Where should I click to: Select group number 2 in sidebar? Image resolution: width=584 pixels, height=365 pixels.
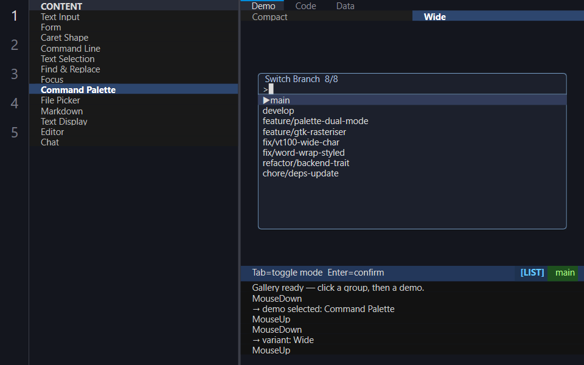coord(14,44)
